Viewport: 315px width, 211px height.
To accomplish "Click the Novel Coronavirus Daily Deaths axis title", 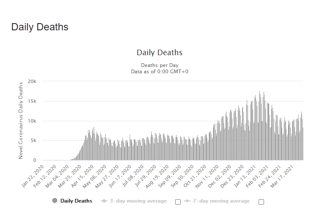I will pos(21,120).
